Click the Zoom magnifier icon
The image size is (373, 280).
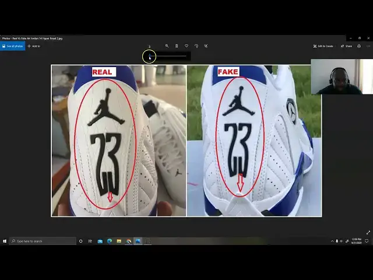pos(167,46)
